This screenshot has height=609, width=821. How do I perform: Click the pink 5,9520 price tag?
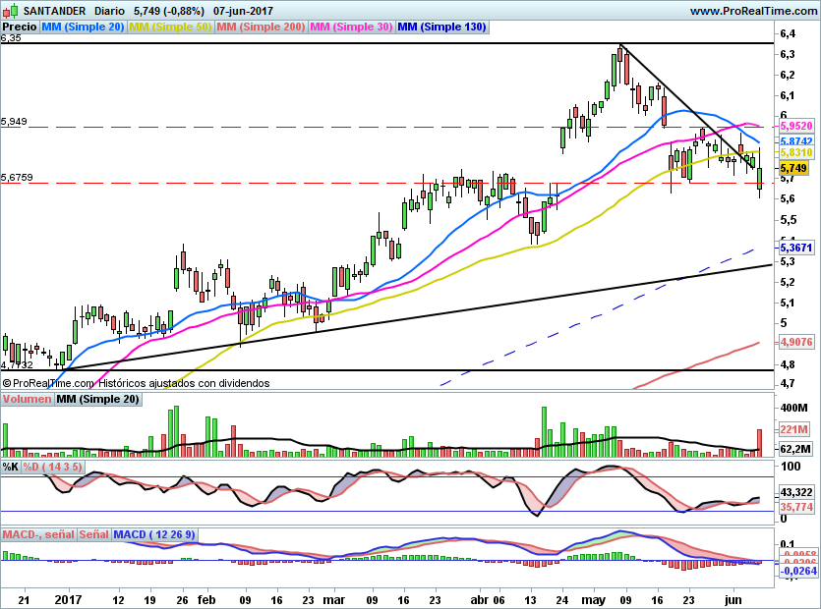coord(794,126)
